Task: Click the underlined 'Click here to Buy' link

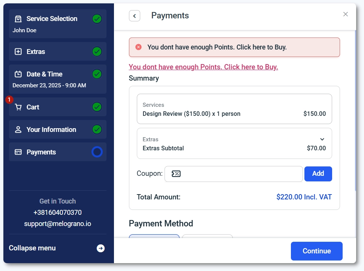Action: (203, 67)
